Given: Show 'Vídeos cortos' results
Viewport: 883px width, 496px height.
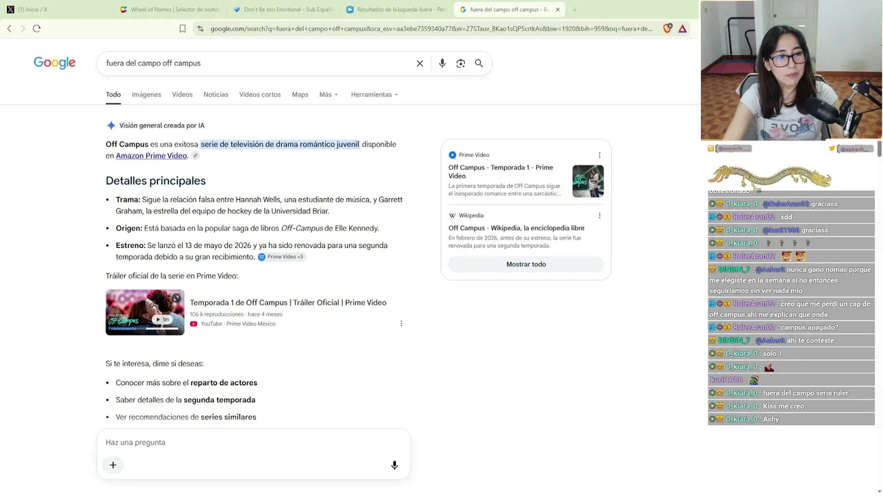Looking at the screenshot, I should point(260,94).
